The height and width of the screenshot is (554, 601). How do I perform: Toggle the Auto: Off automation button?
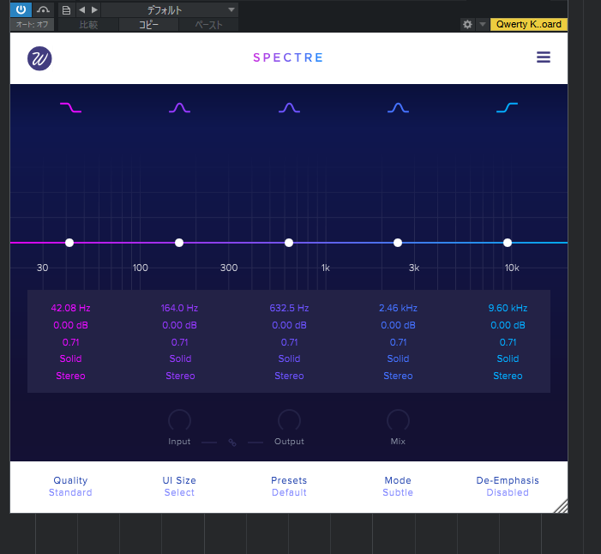(30, 25)
